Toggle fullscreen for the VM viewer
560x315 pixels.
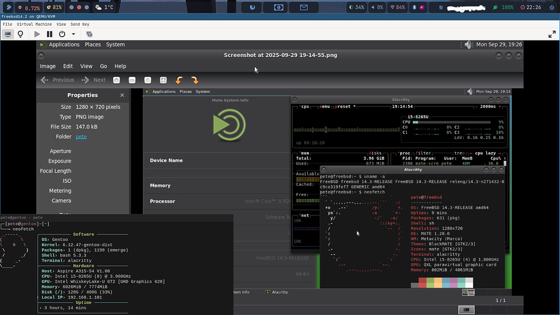tap(552, 34)
